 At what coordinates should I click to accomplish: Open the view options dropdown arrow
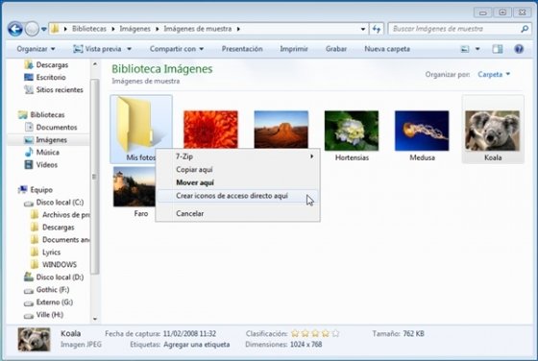(477, 49)
